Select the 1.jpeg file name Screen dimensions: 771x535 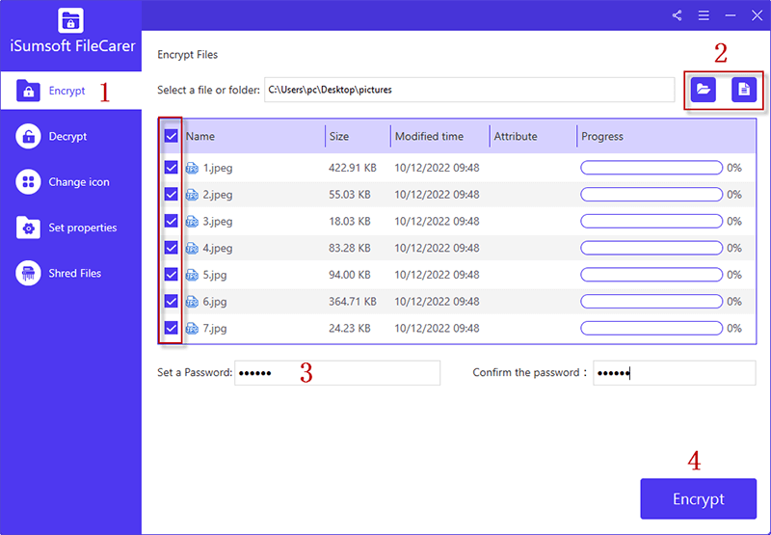218,168
